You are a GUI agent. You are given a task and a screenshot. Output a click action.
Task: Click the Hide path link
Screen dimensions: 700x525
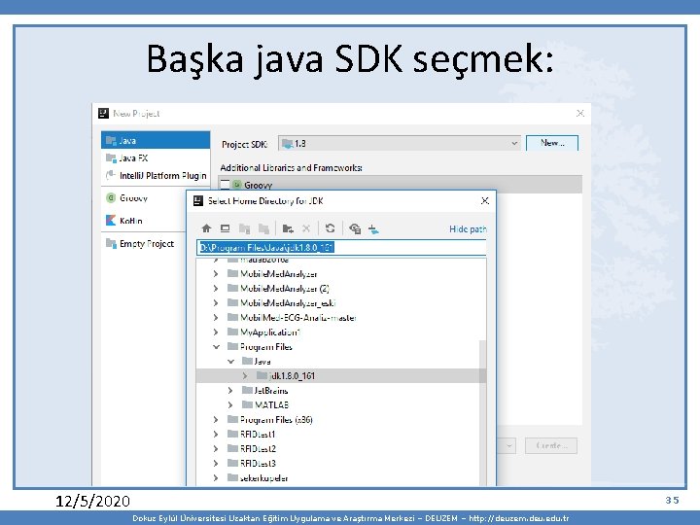468,229
